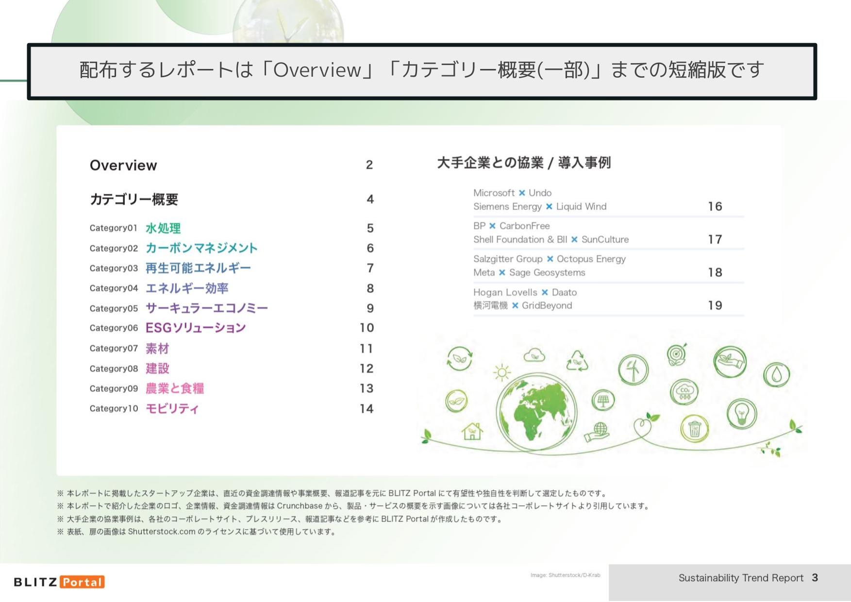Image resolution: width=851 pixels, height=602 pixels.
Task: Click page number 4 beside カテゴリー概要
Action: tap(370, 200)
